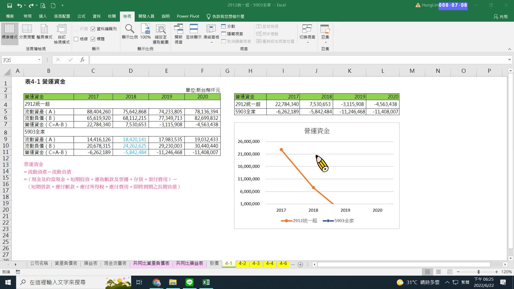Switch to 標準模式 Normal view
Viewport: 514px width, 289px height.
(x=10, y=33)
